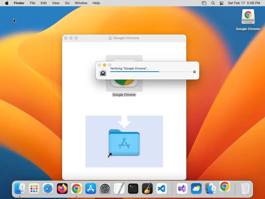Screen dimensions: 265x199
Task: Open the File menu
Action: click(x=32, y=3)
